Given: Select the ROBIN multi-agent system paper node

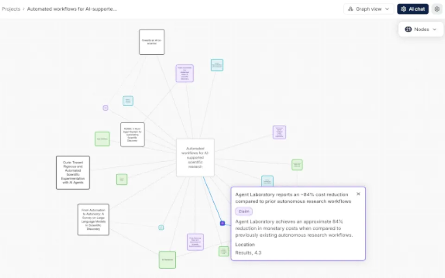Looking at the screenshot, I should click(133, 135).
